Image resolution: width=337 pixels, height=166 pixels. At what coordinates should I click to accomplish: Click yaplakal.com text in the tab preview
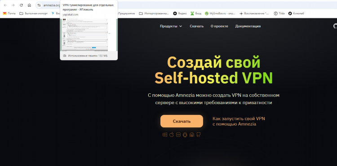click(x=71, y=15)
